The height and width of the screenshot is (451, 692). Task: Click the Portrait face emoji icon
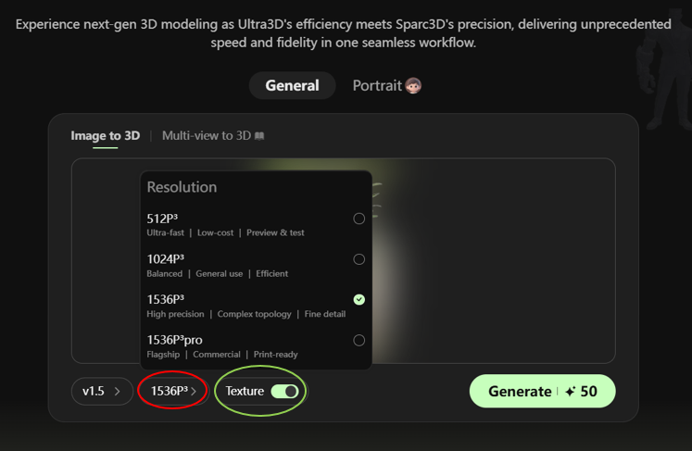tap(413, 86)
